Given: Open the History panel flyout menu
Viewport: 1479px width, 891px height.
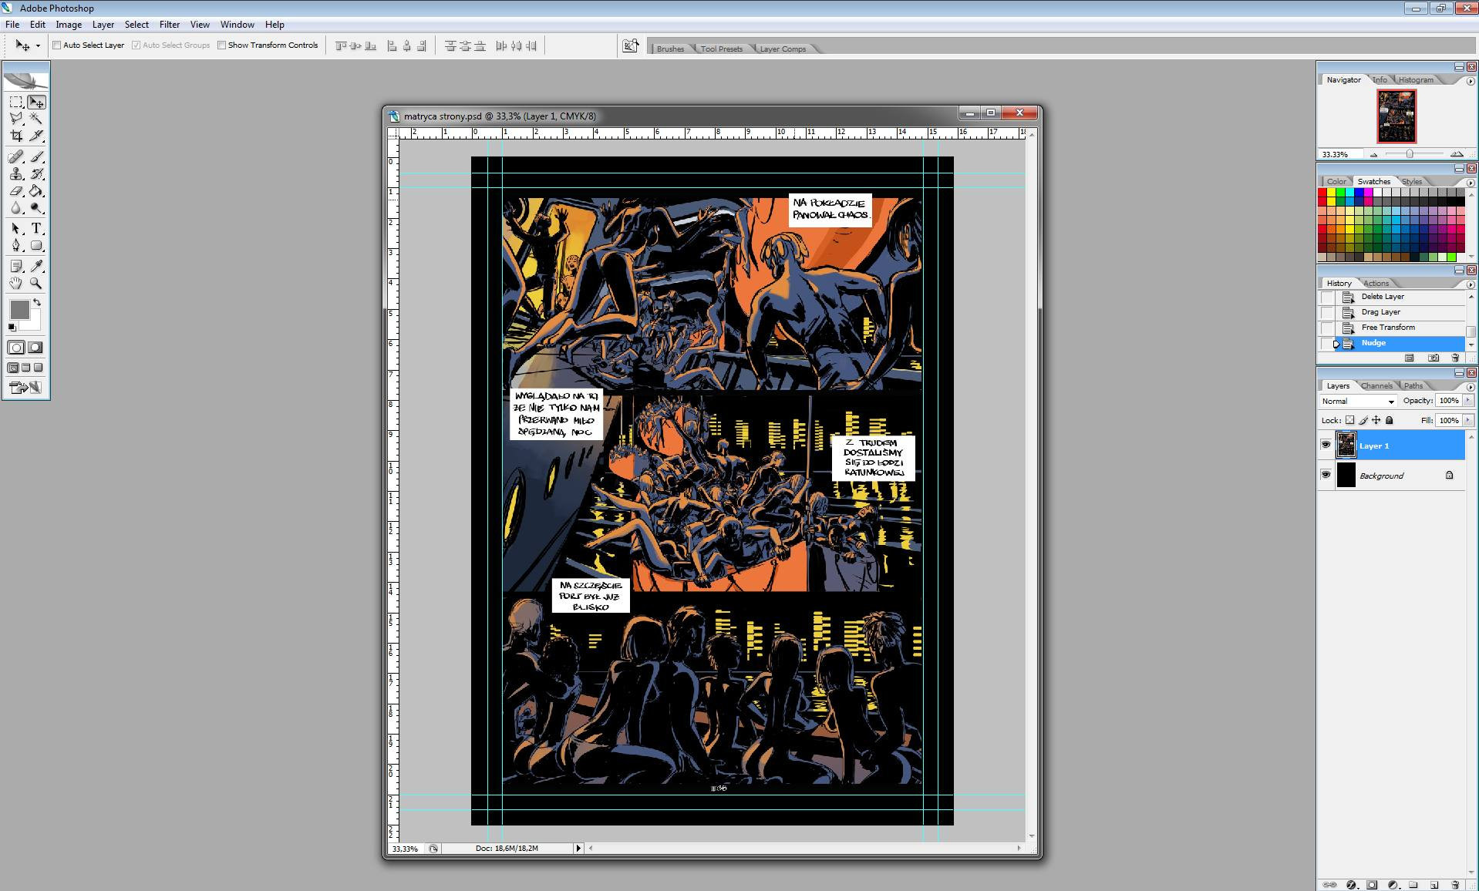Looking at the screenshot, I should coord(1470,284).
